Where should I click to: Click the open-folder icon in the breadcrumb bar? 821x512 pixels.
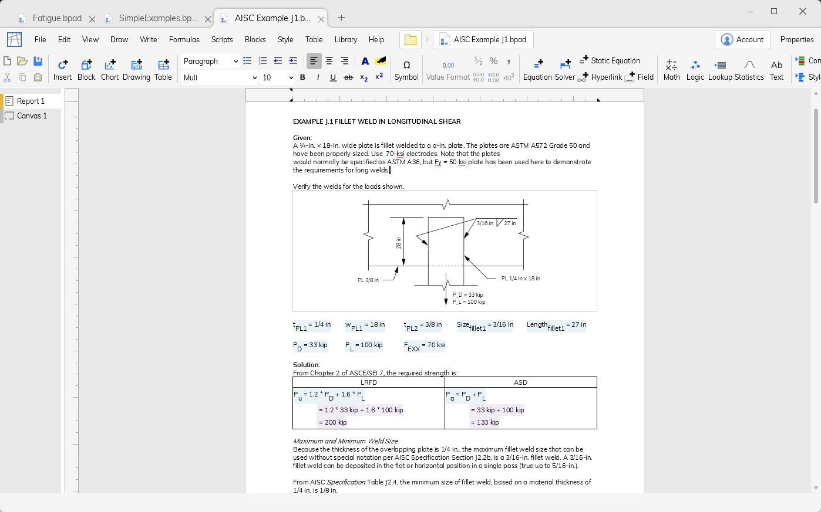point(410,40)
